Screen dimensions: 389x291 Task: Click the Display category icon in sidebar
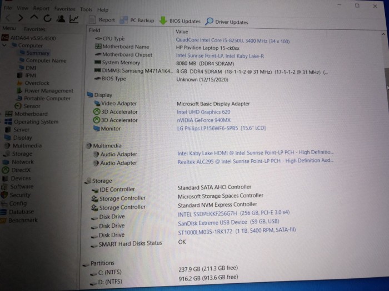pyautogui.click(x=7, y=137)
